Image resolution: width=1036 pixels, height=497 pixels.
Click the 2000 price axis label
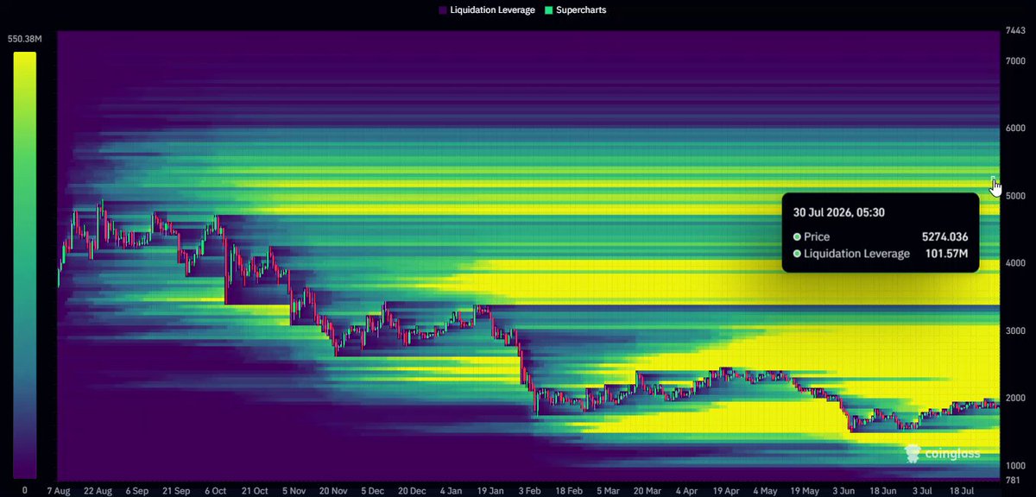pyautogui.click(x=1015, y=399)
